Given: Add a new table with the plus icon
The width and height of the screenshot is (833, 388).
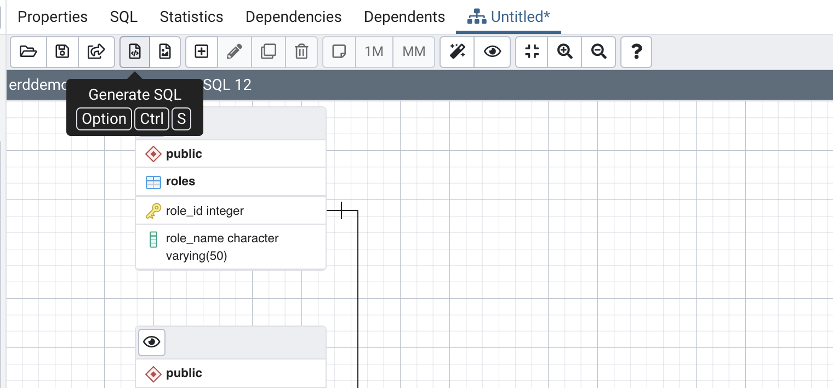Looking at the screenshot, I should point(202,52).
